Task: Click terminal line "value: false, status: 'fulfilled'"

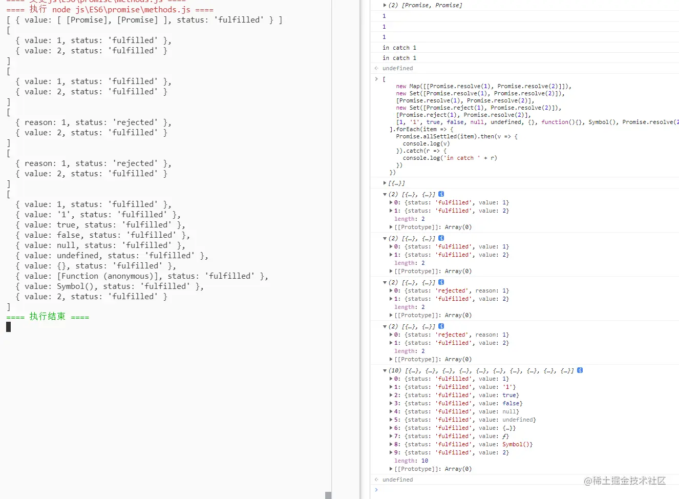Action: tap(102, 235)
